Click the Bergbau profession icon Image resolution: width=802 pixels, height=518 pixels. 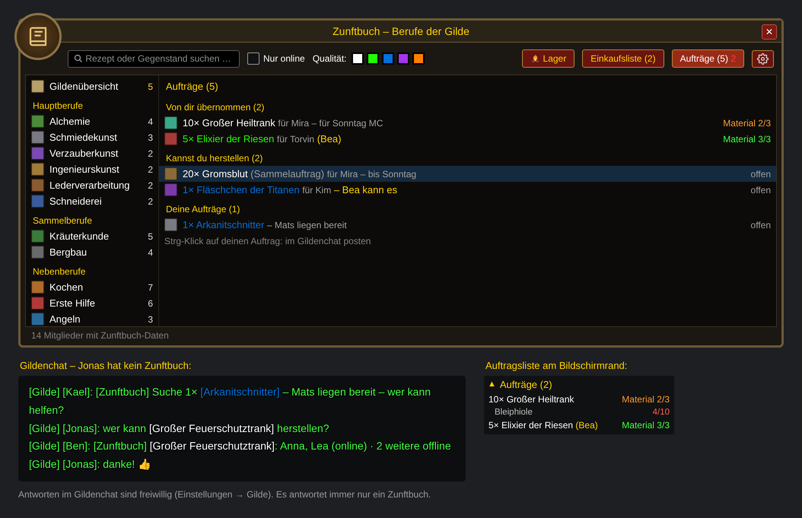[x=38, y=253]
